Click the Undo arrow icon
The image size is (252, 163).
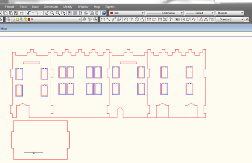29,13
